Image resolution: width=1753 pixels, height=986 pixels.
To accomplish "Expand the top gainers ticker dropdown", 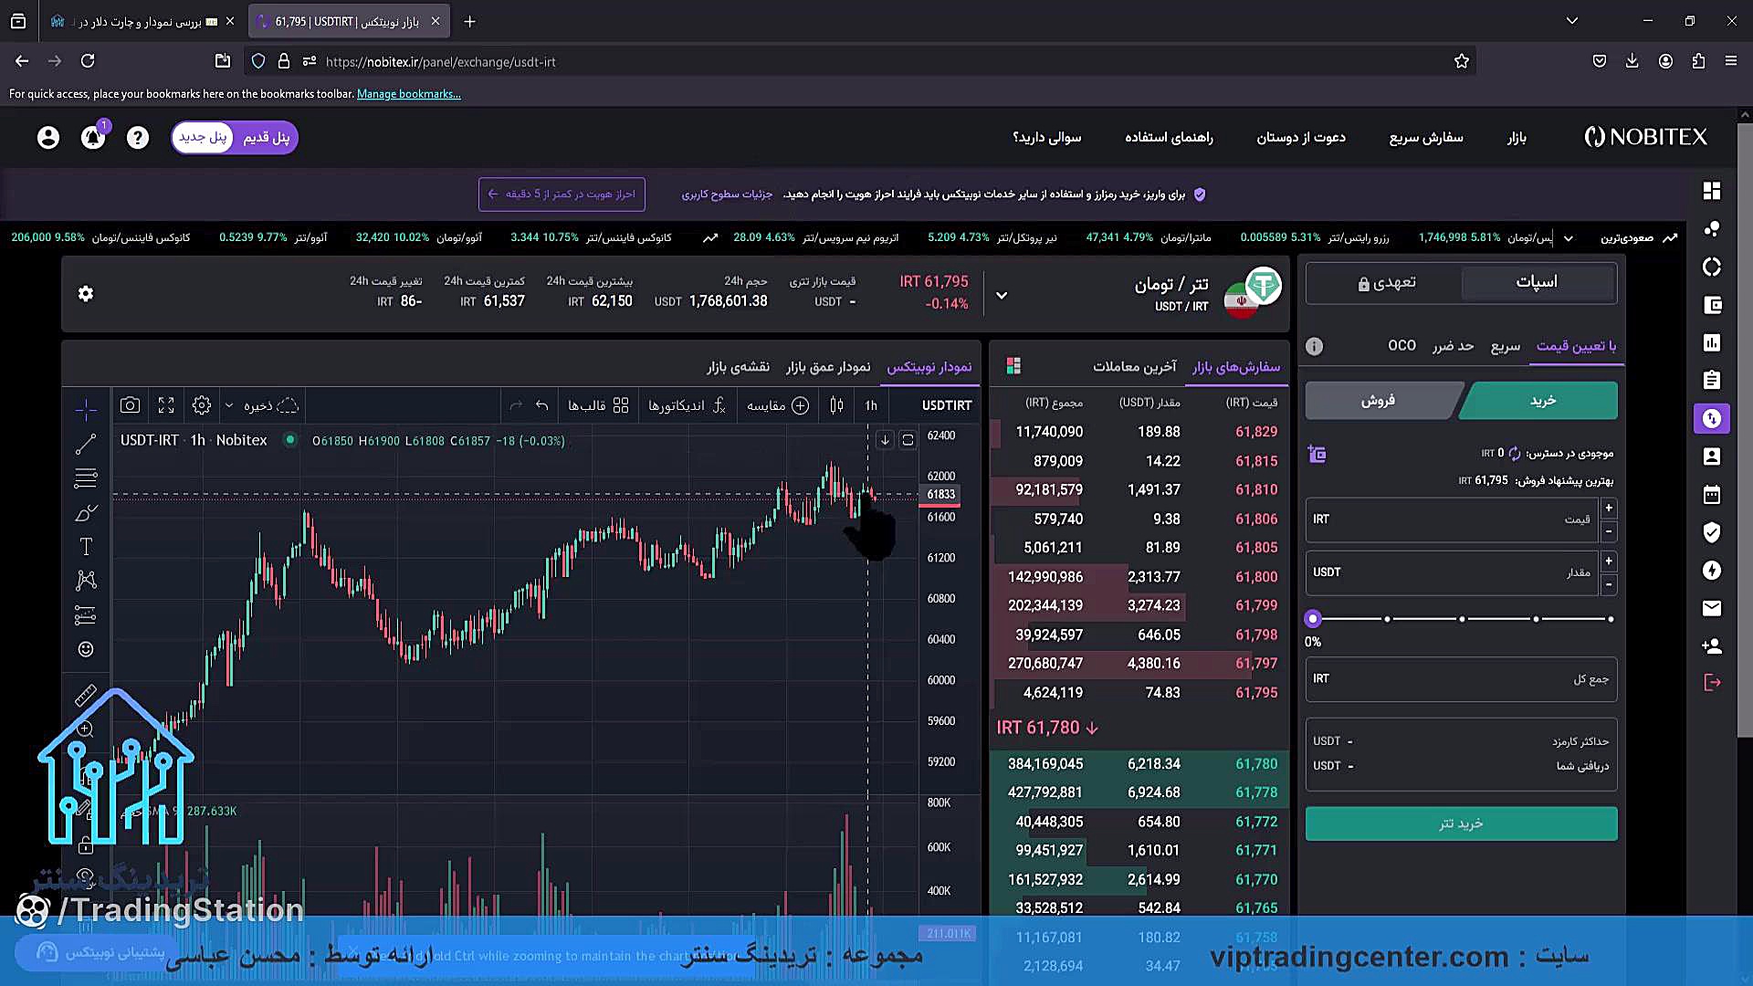I will click(1568, 238).
